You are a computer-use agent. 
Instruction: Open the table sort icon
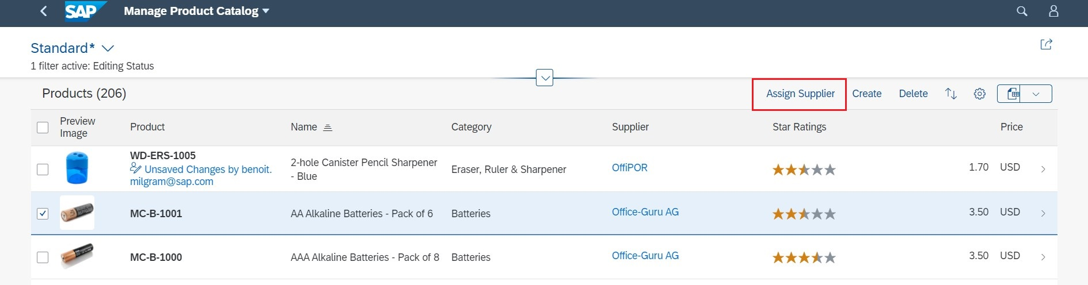tap(951, 94)
